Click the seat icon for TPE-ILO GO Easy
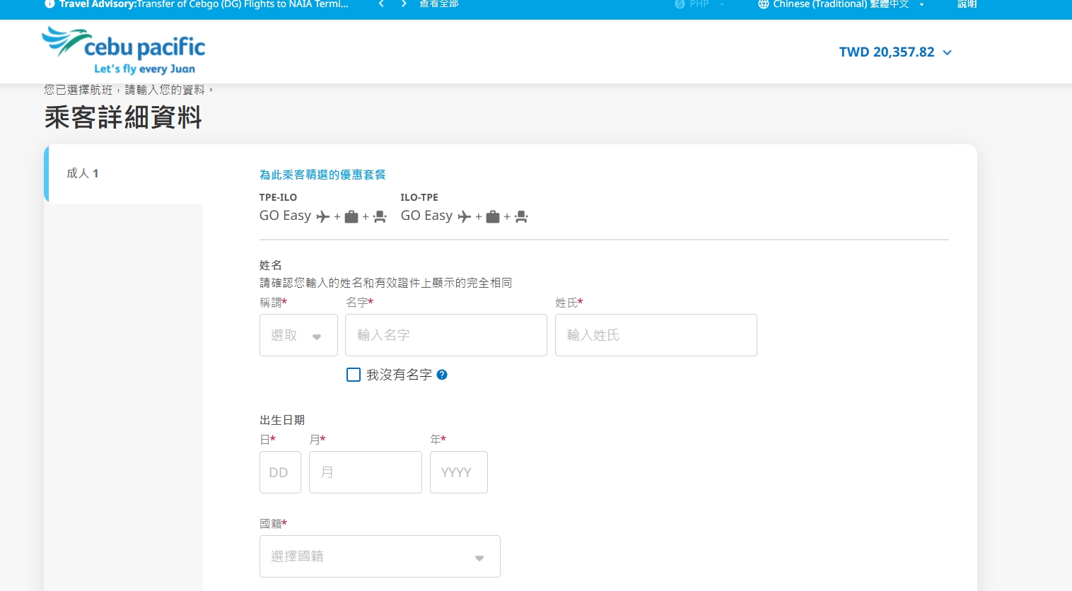 380,216
